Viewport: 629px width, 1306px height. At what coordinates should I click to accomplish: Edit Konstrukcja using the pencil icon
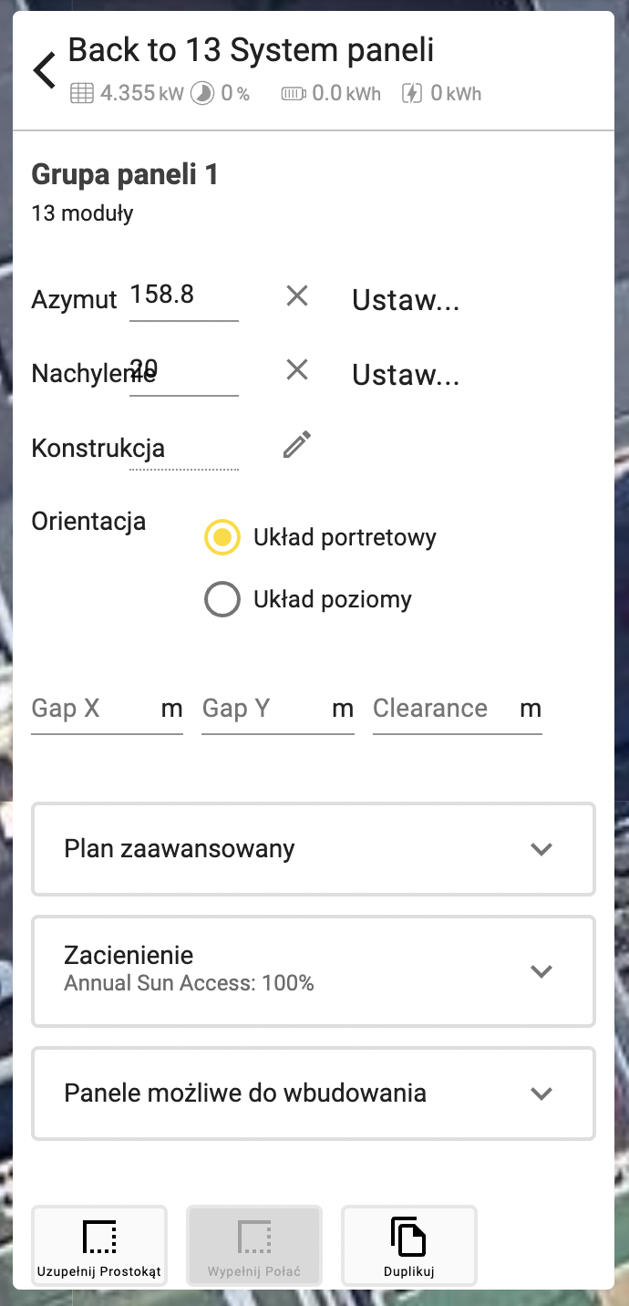297,444
